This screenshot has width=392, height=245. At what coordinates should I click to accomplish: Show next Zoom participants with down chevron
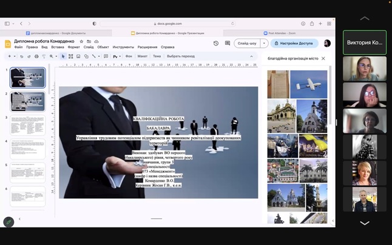365,223
